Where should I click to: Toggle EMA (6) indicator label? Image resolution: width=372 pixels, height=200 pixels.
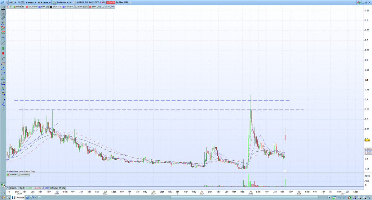[x=43, y=7]
